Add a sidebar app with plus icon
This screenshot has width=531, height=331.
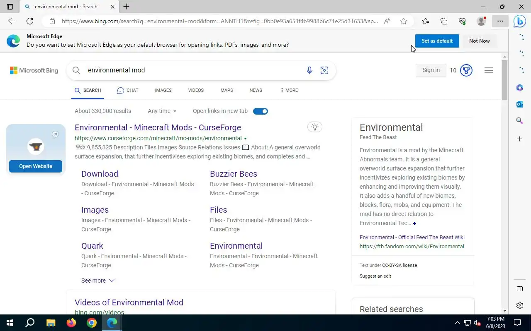click(520, 139)
